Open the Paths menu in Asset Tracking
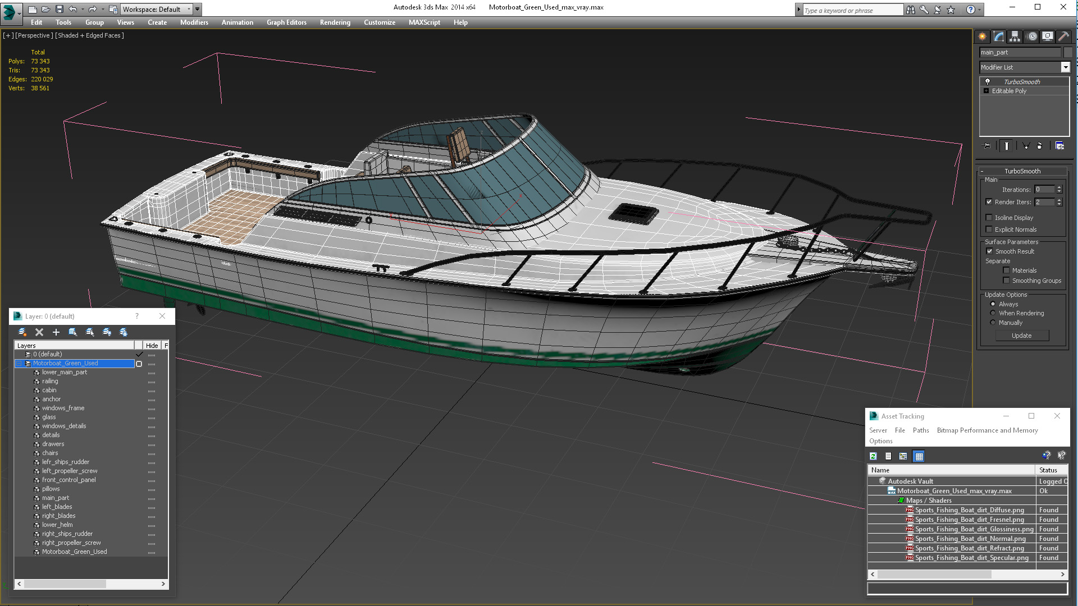 click(921, 430)
